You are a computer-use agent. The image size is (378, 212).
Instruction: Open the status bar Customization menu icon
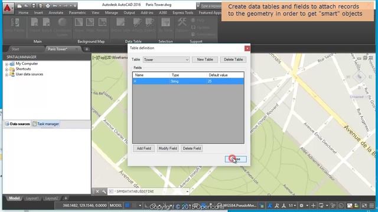372,206
